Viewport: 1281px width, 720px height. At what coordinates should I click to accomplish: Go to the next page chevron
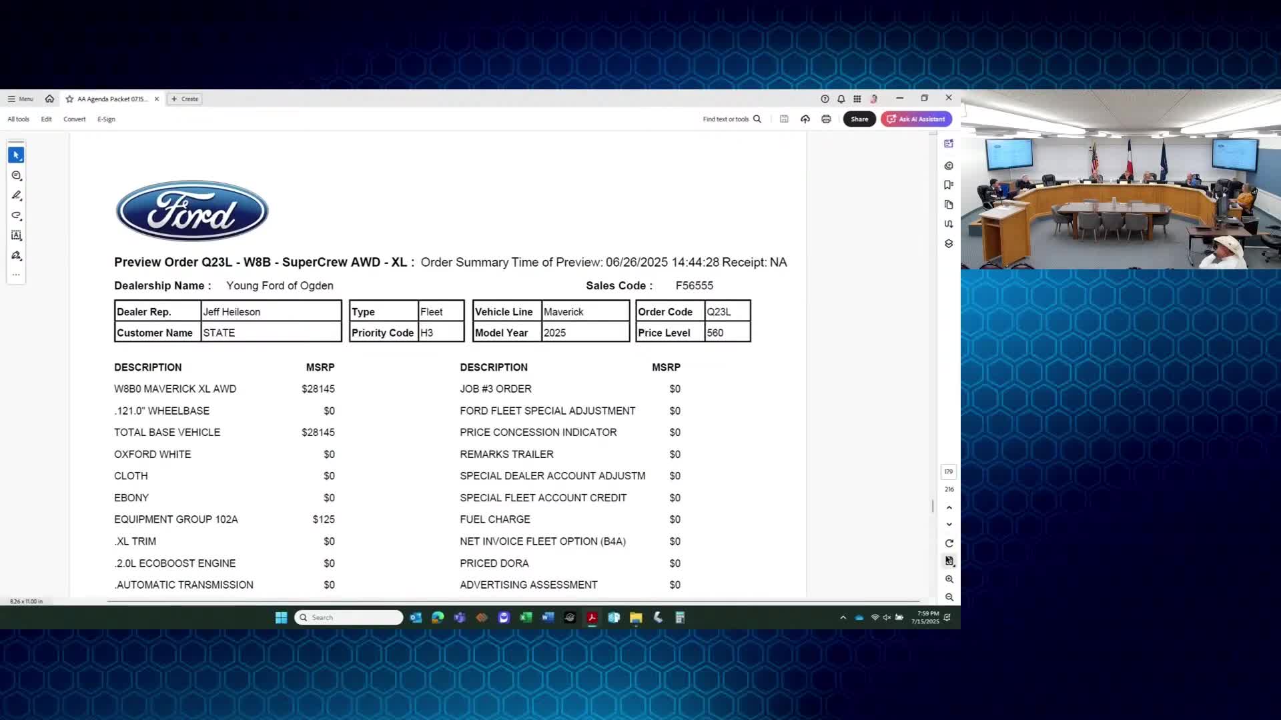point(949,525)
